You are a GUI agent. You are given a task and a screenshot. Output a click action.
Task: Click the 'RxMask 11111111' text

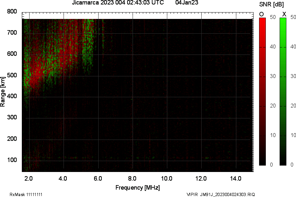click(x=26, y=194)
